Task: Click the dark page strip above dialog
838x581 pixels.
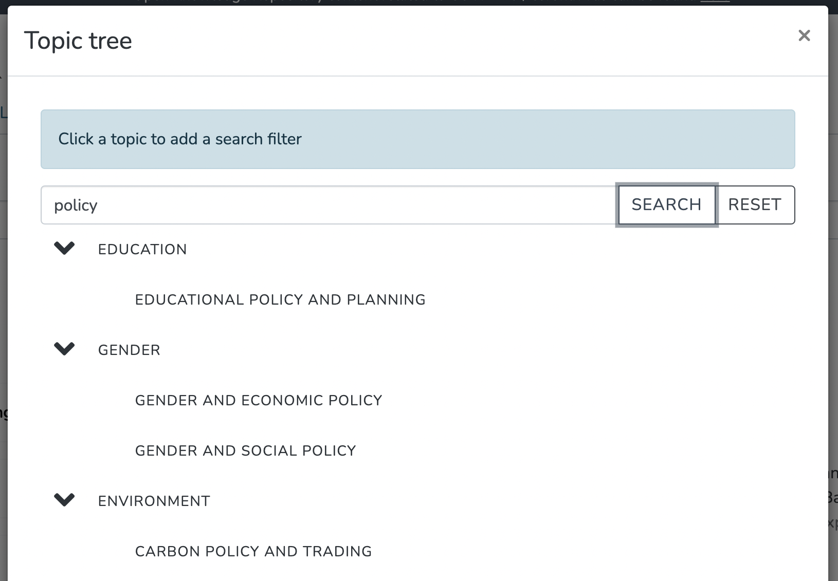Action: (411, 2)
